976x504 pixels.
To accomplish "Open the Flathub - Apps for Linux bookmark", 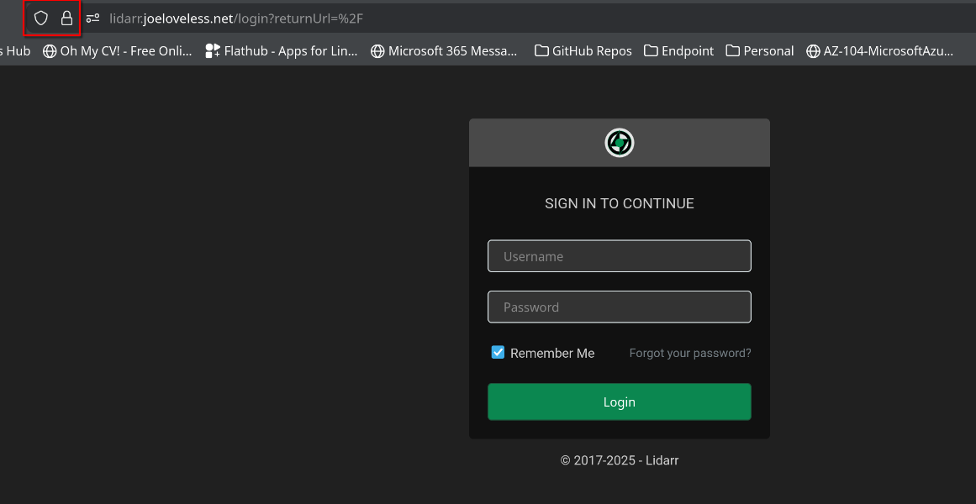I will [282, 50].
